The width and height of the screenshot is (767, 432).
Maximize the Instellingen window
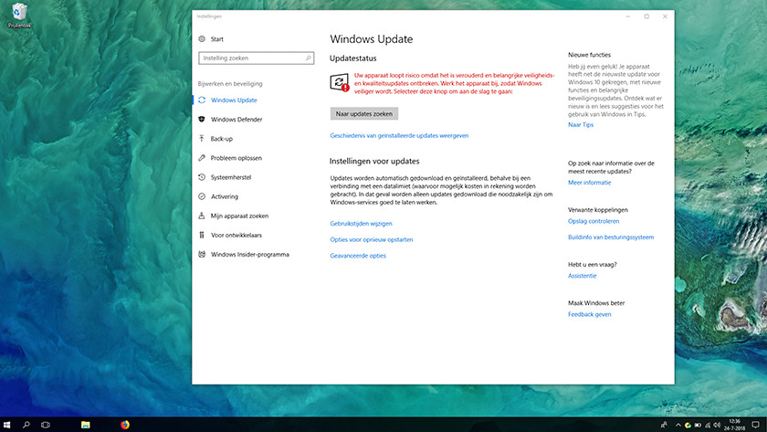(646, 16)
